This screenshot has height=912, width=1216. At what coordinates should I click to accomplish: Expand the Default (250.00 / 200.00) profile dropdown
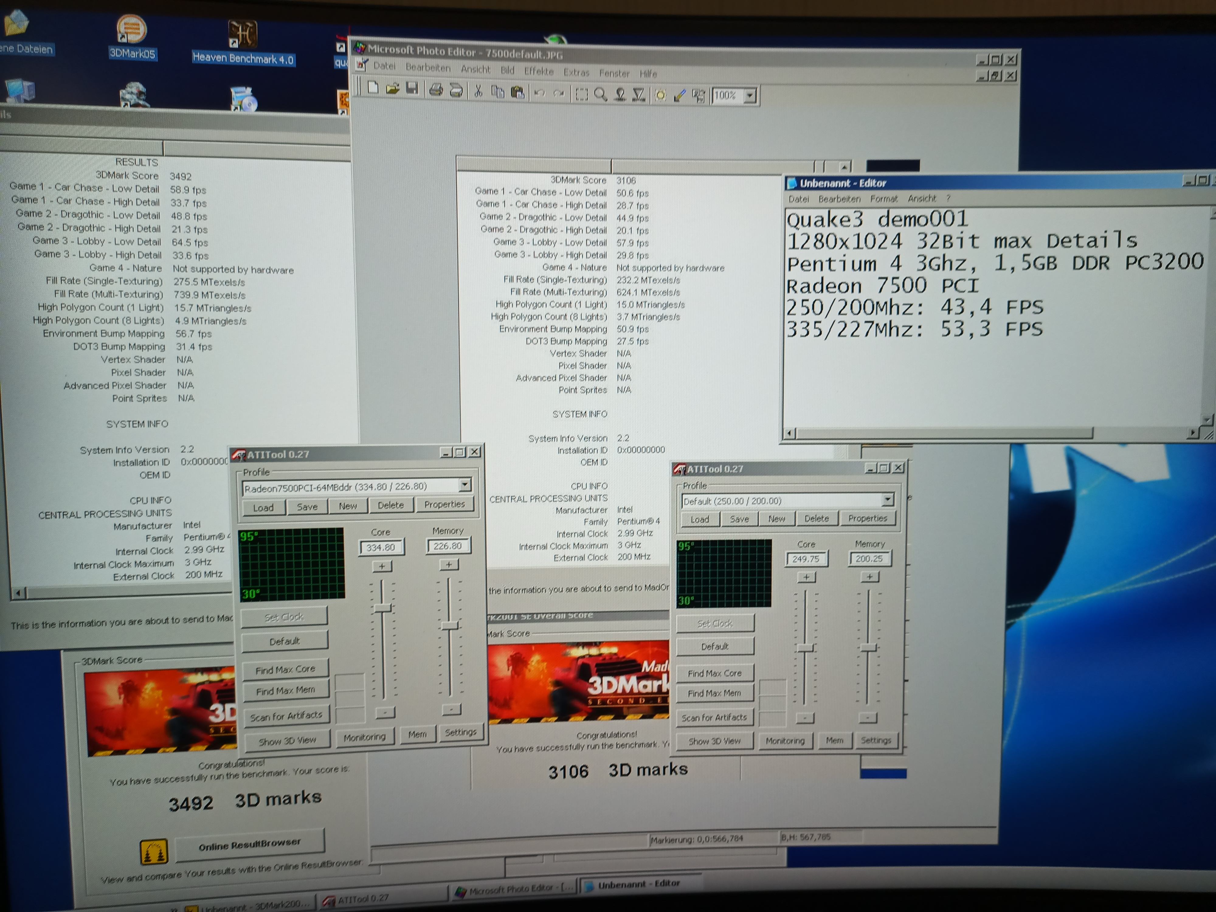coord(887,499)
